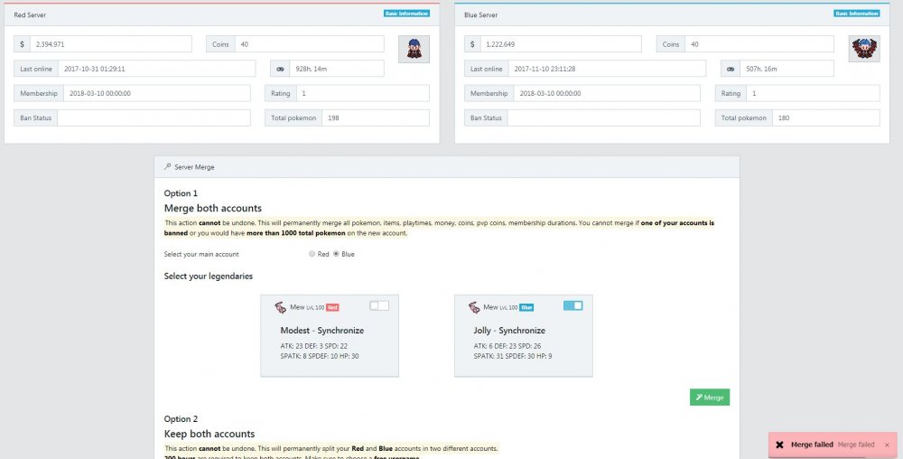The height and width of the screenshot is (459, 903).
Task: Select Blue as main account
Action: 337,255
